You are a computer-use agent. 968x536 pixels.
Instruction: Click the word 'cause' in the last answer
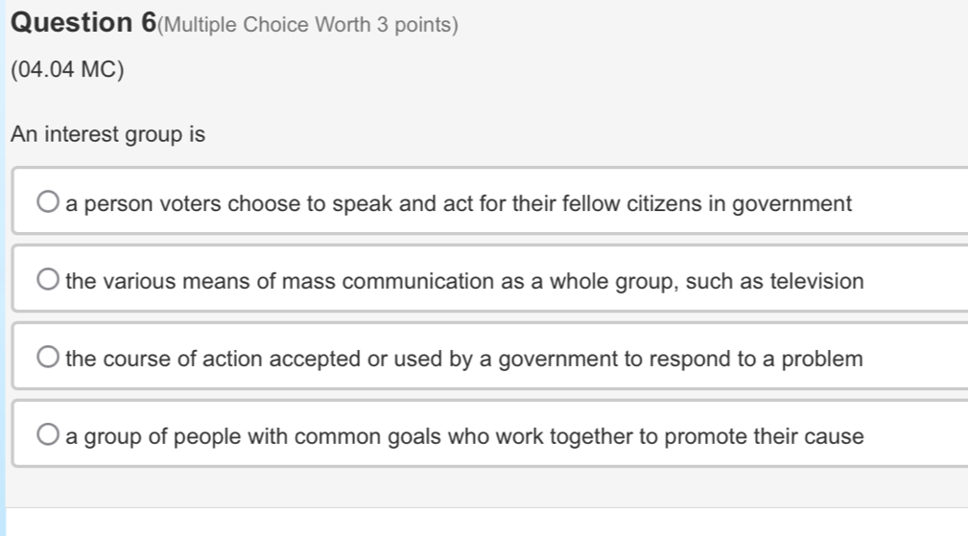coord(836,436)
